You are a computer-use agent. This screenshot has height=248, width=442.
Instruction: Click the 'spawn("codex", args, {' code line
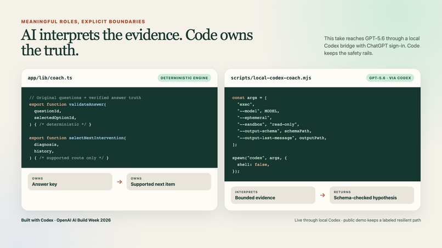pos(259,158)
